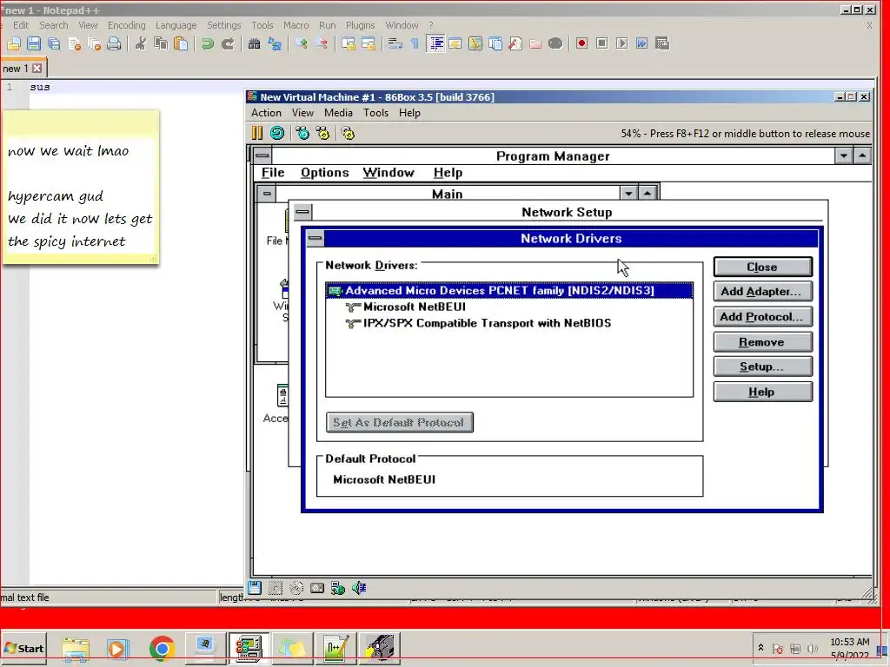Open Replace icon in Notepad++ toolbar
This screenshot has height=667, width=890.
(x=275, y=43)
